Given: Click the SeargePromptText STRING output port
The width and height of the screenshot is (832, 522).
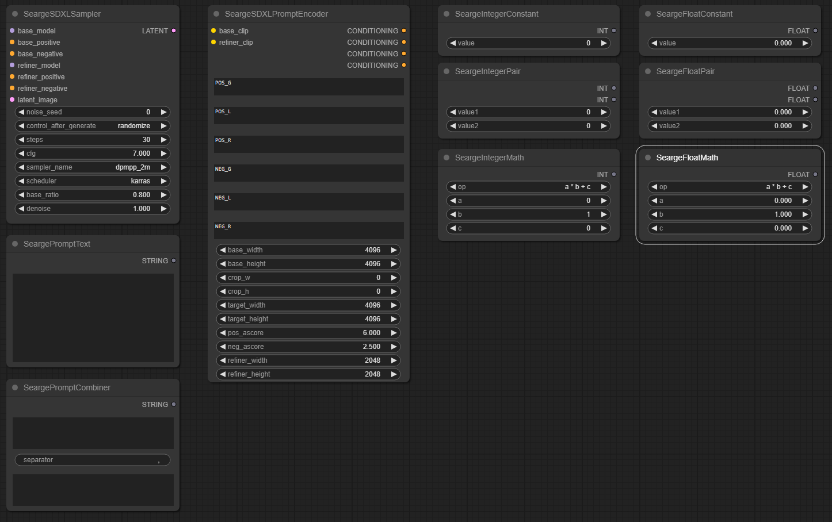Looking at the screenshot, I should 174,260.
